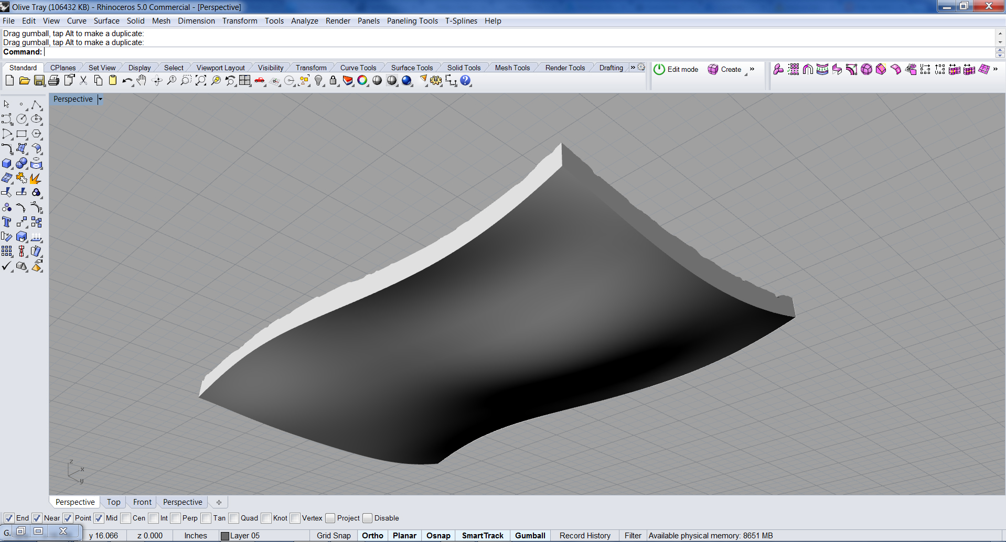This screenshot has height=542, width=1006.
Task: Toggle Gumball in status bar
Action: [530, 536]
